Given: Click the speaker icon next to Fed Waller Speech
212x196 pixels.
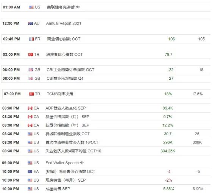Looking at the screenshot, I should [x=81, y=163].
